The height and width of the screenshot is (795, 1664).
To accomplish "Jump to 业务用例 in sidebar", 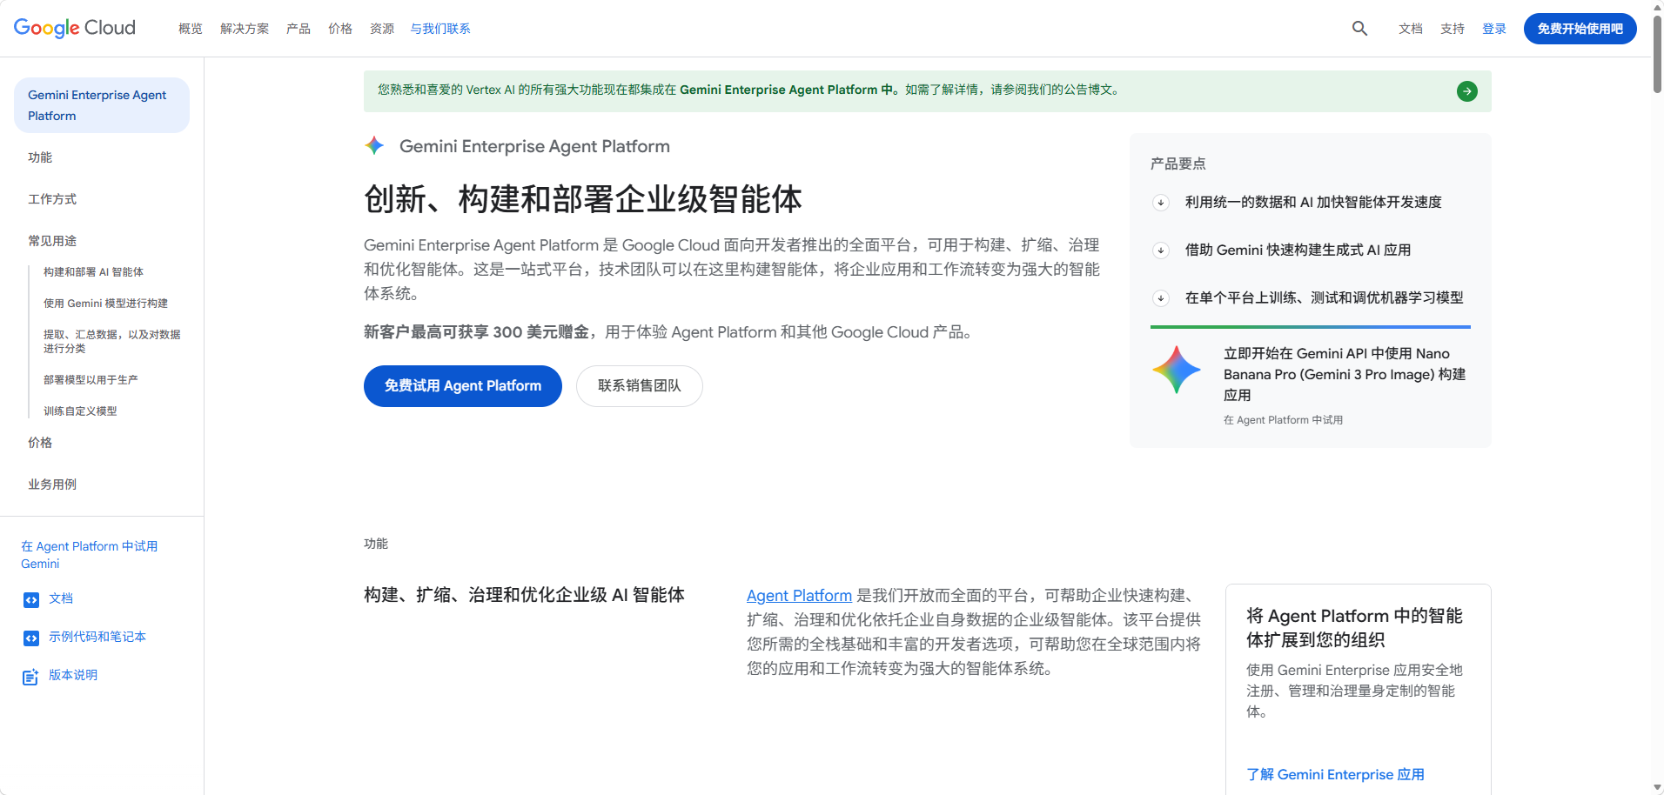I will tap(52, 484).
